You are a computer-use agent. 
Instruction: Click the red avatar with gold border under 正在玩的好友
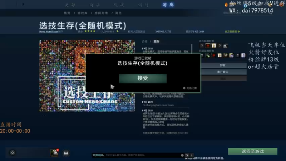pyautogui.click(x=208, y=46)
